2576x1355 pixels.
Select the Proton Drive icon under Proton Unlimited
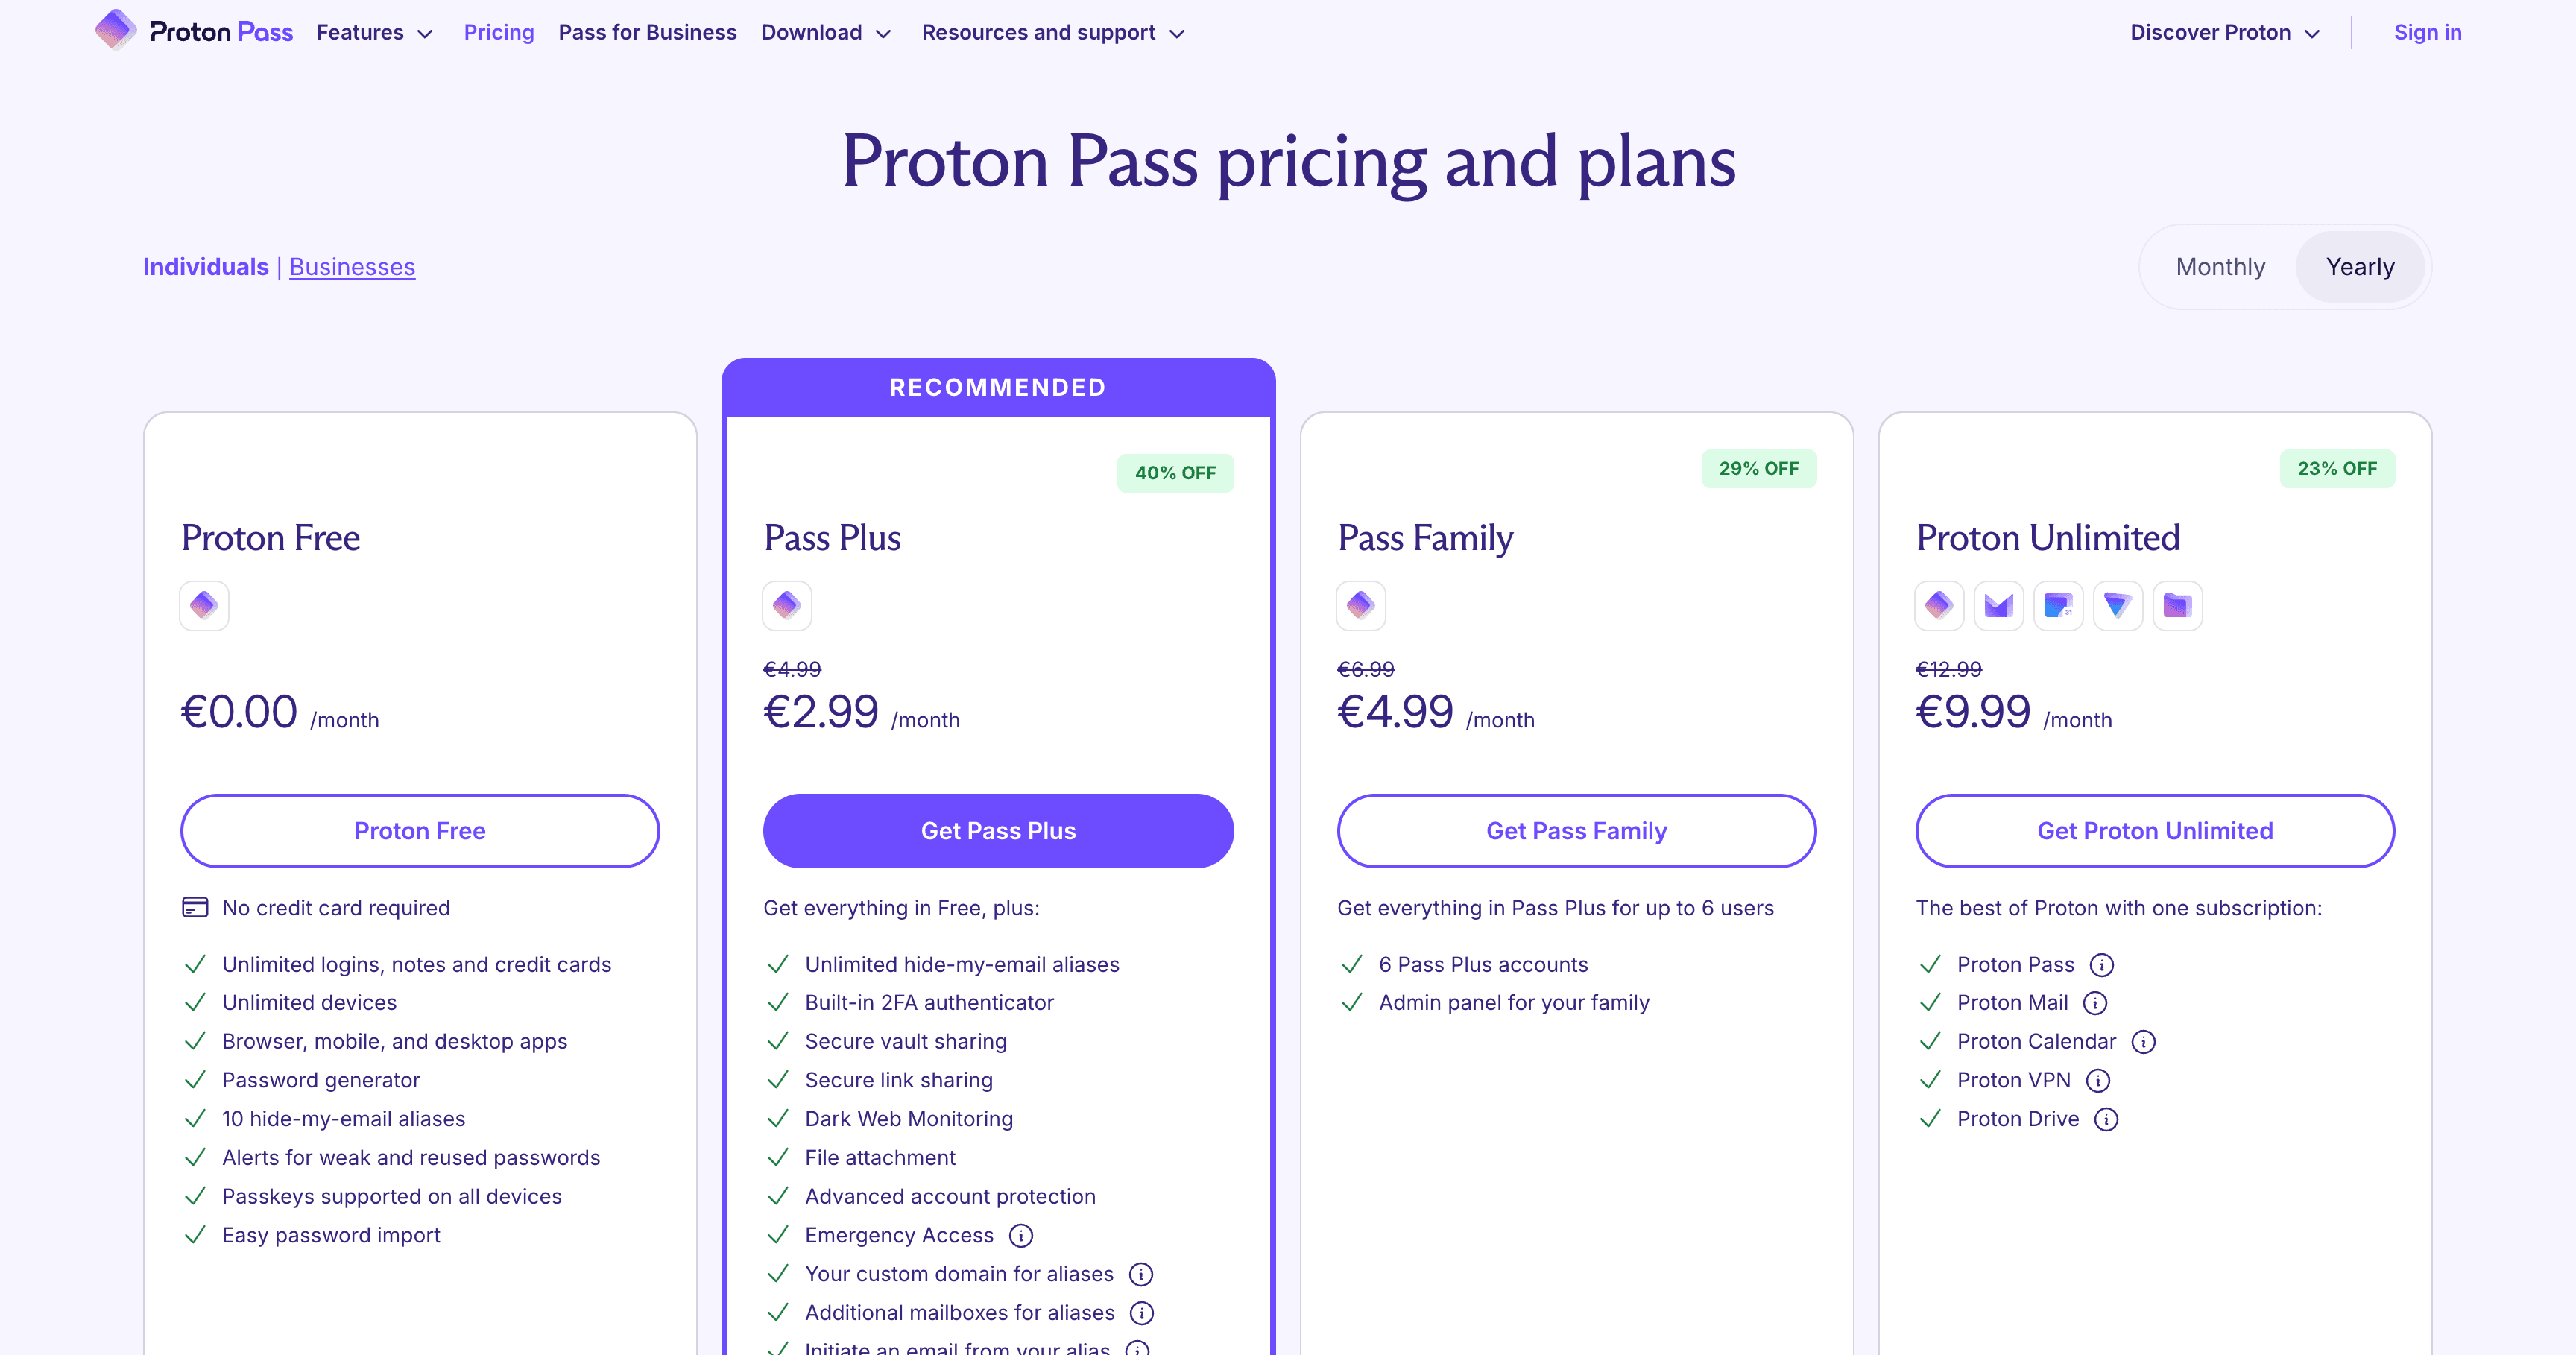tap(2178, 605)
